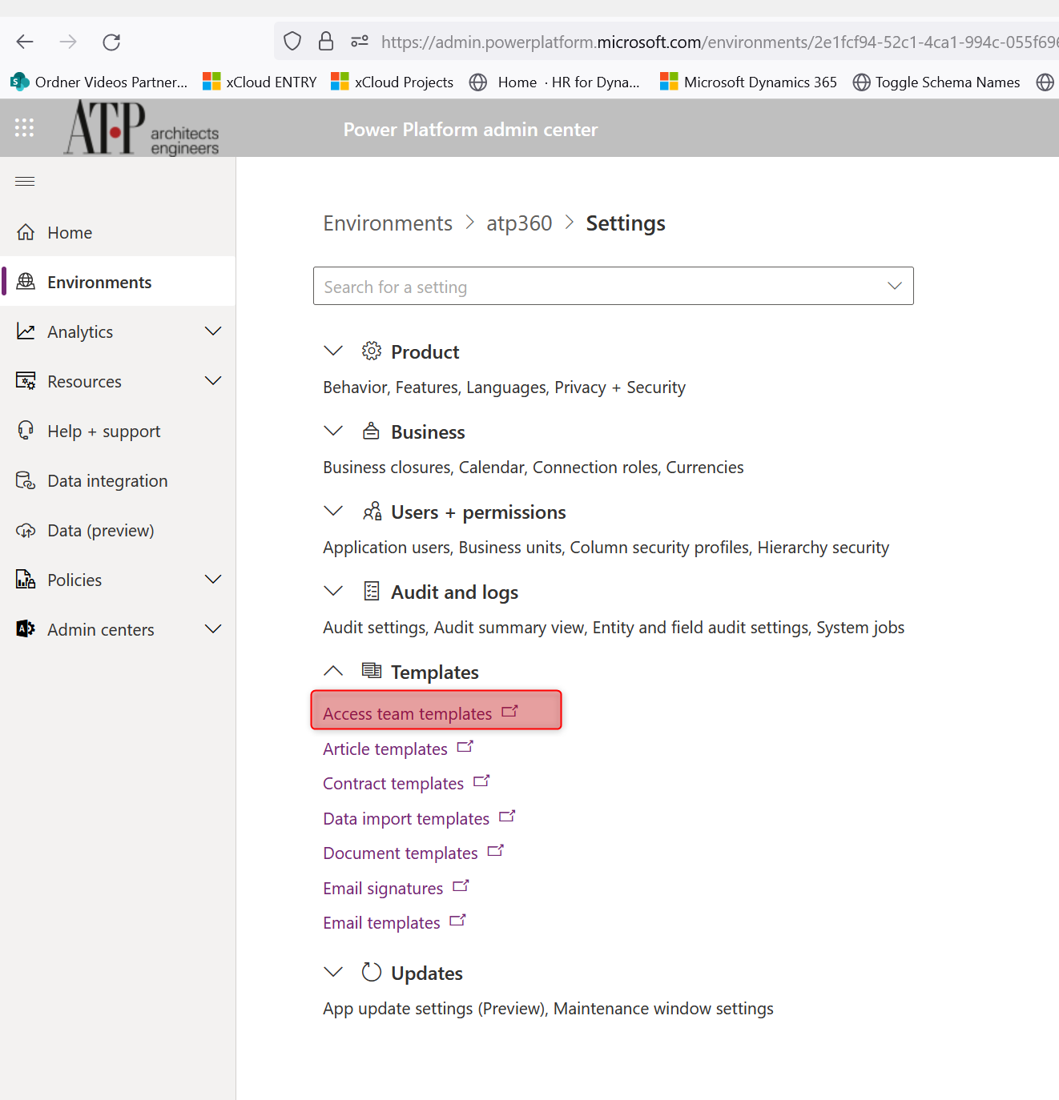Reload the page with refresh icon

111,42
